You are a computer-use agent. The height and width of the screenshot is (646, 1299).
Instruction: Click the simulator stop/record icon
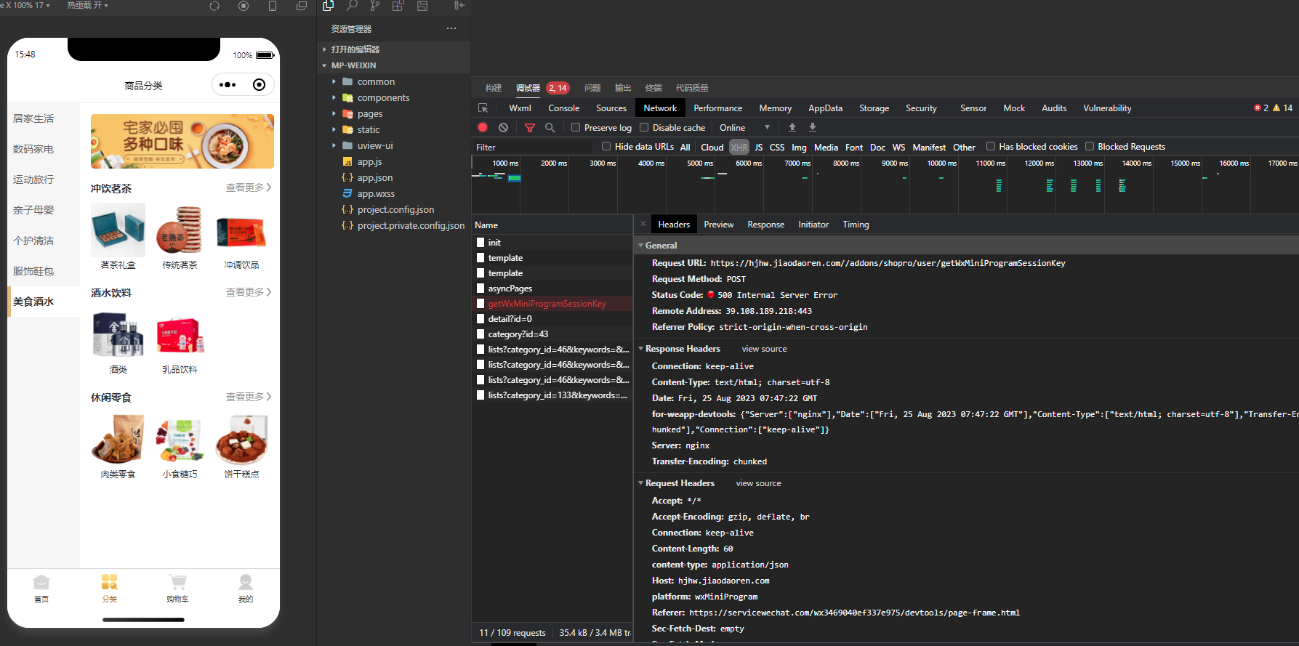(244, 6)
